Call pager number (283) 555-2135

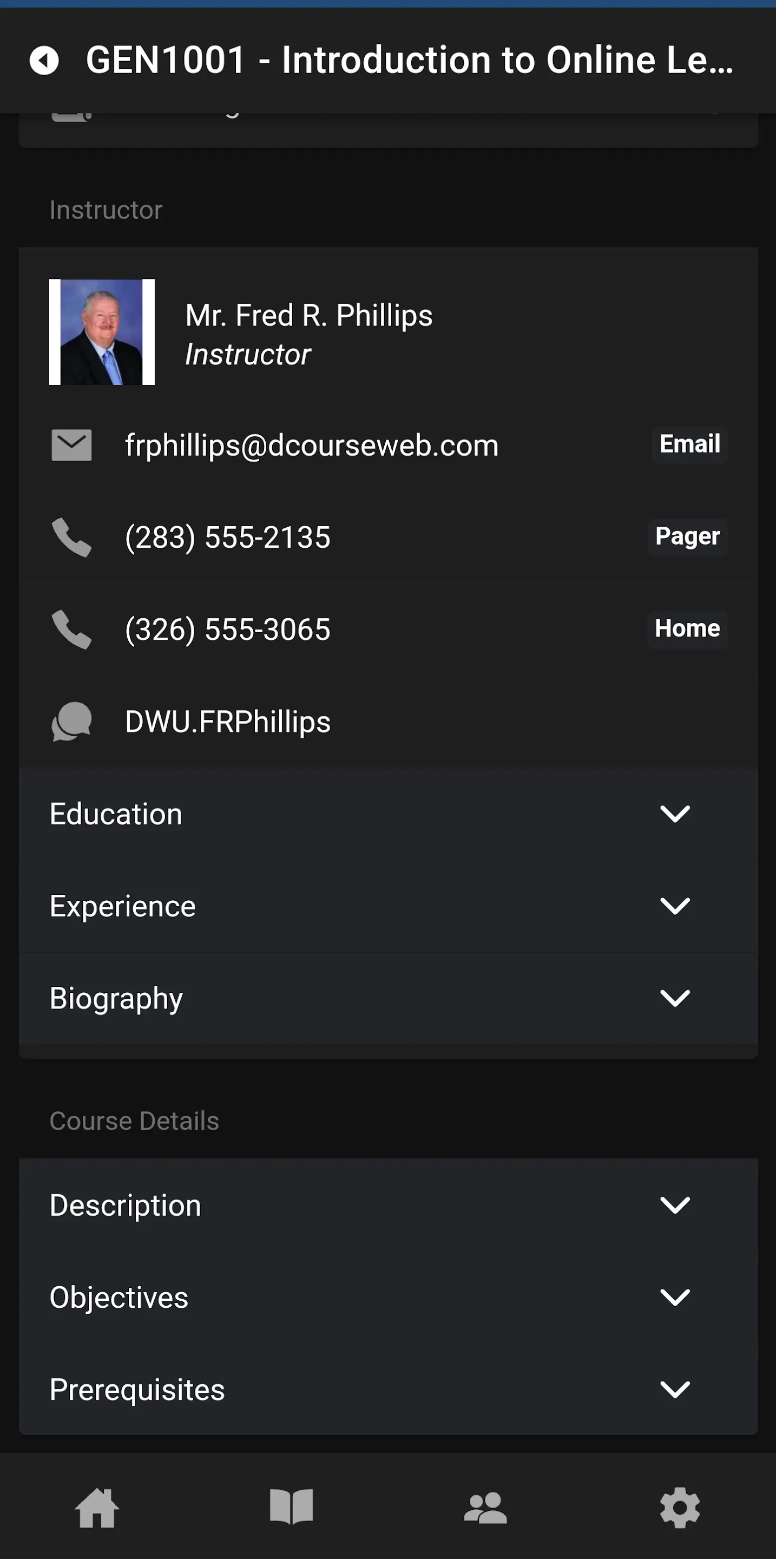click(227, 538)
